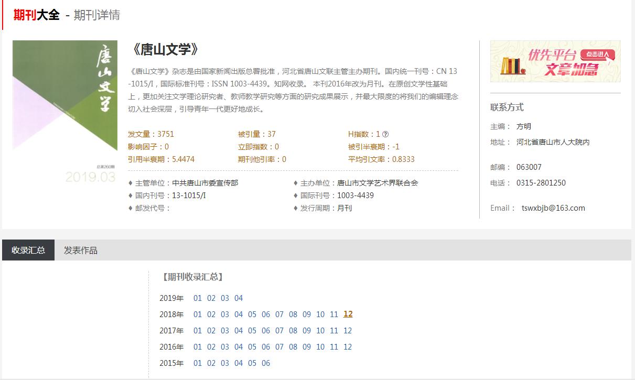Open 2016 issue 09
Screen dimensions: 635x380
point(307,347)
